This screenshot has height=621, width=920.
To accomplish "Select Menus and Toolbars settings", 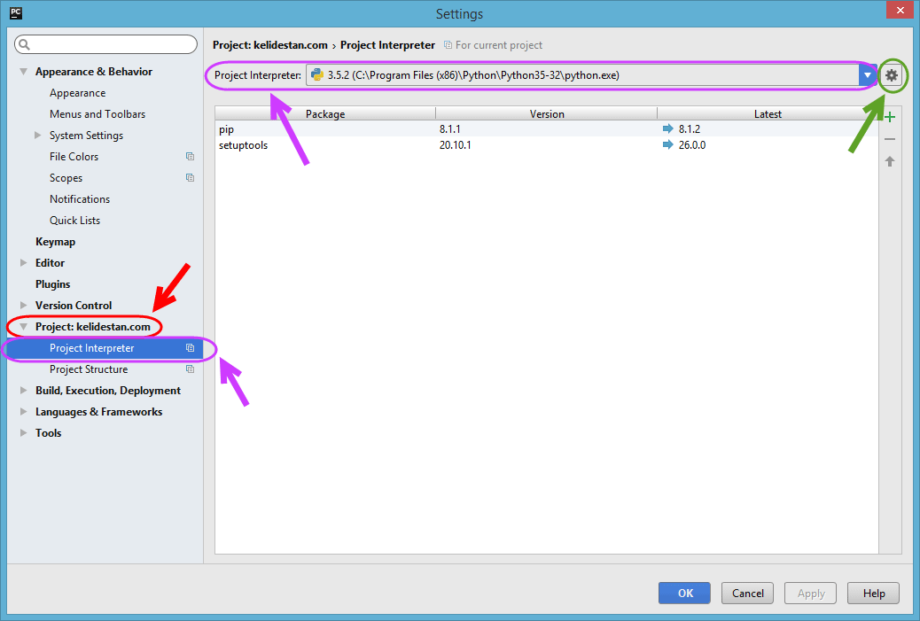I will click(x=97, y=114).
